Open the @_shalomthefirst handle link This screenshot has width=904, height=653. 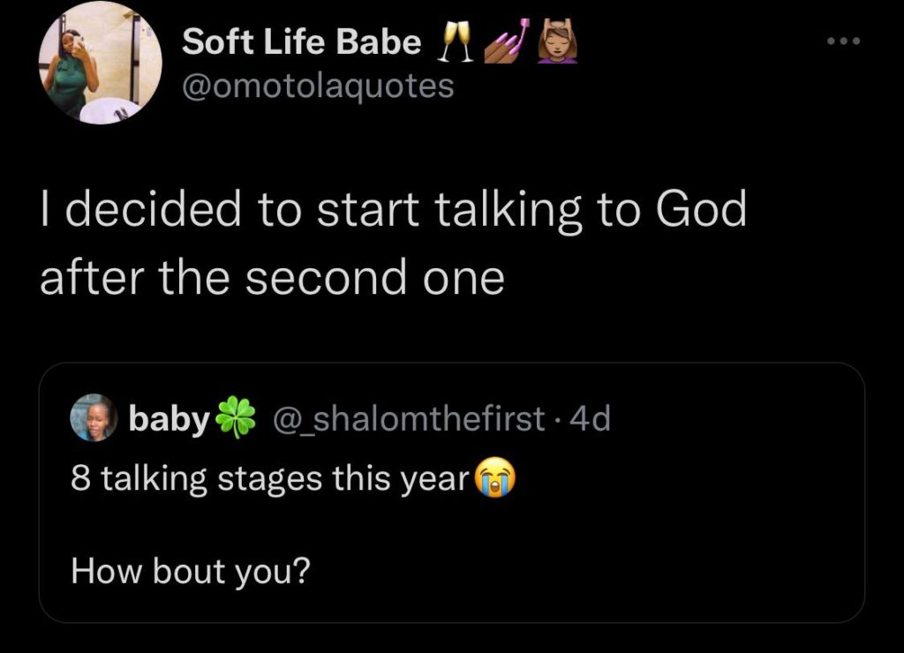coord(409,420)
